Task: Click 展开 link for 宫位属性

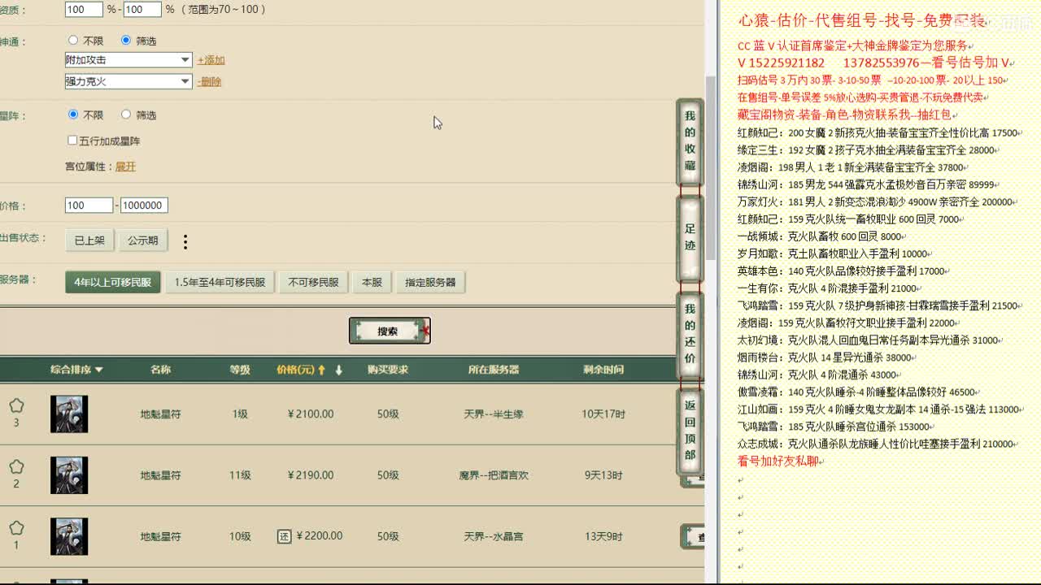Action: click(x=125, y=167)
